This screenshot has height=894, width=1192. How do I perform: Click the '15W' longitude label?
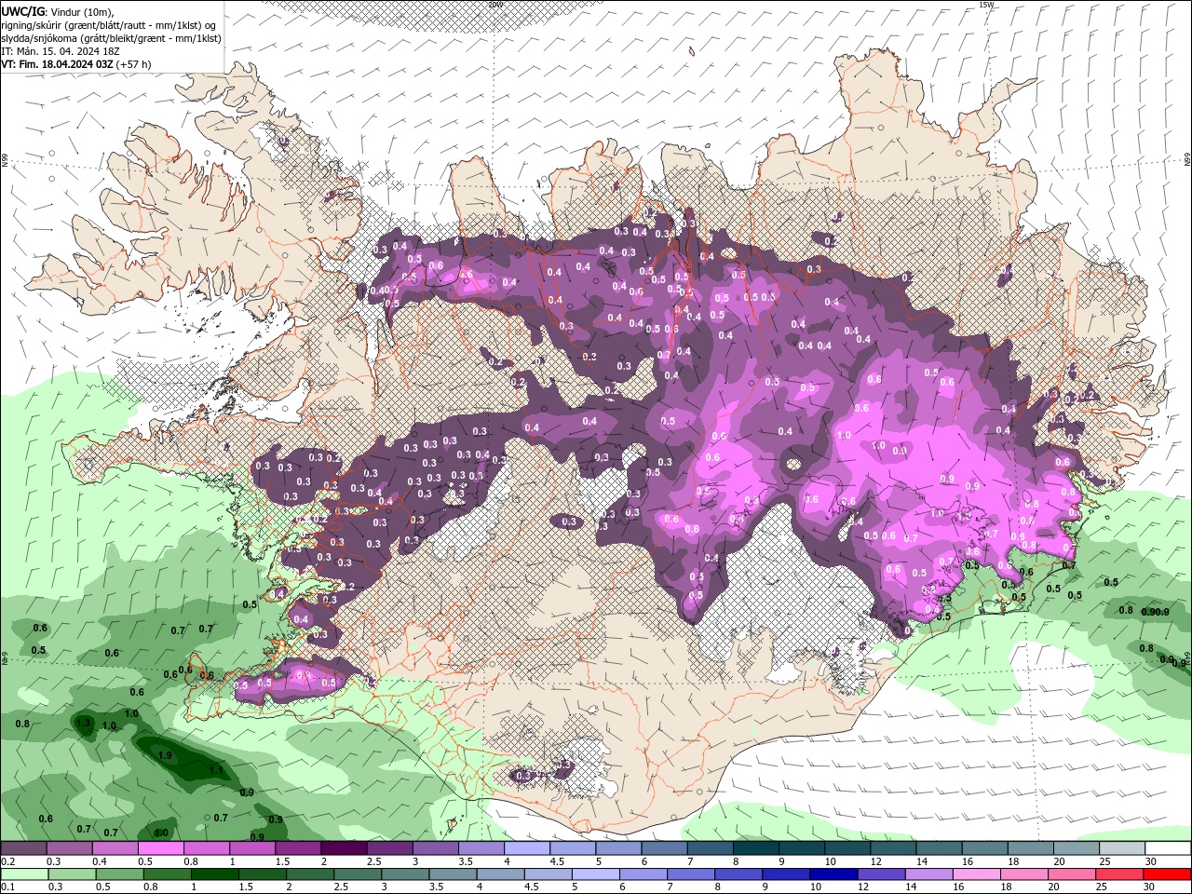pyautogui.click(x=986, y=5)
